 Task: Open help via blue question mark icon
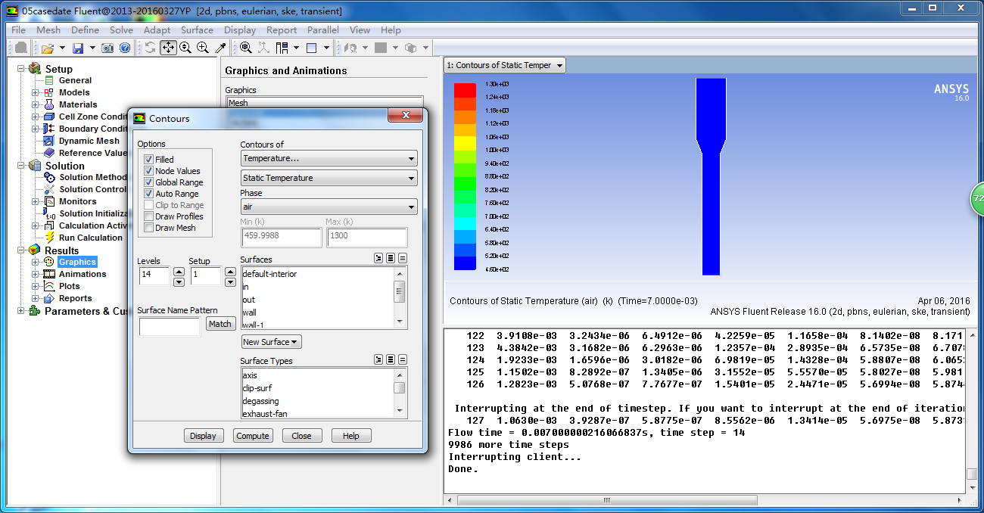click(125, 48)
